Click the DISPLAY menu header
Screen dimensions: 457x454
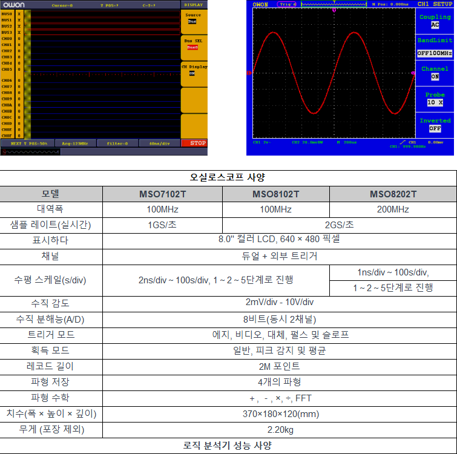(x=194, y=5)
